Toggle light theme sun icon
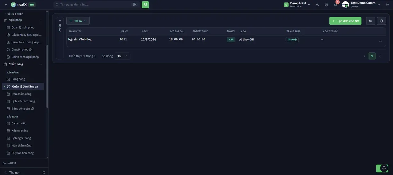Image resolution: width=393 pixels, height=175 pixels. tap(387, 5)
